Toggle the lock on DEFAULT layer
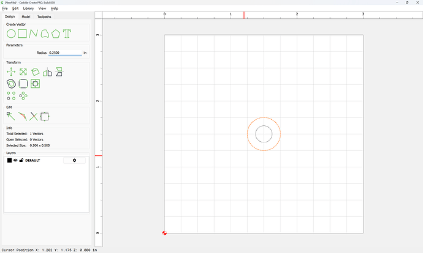The image size is (423, 253). click(x=21, y=160)
